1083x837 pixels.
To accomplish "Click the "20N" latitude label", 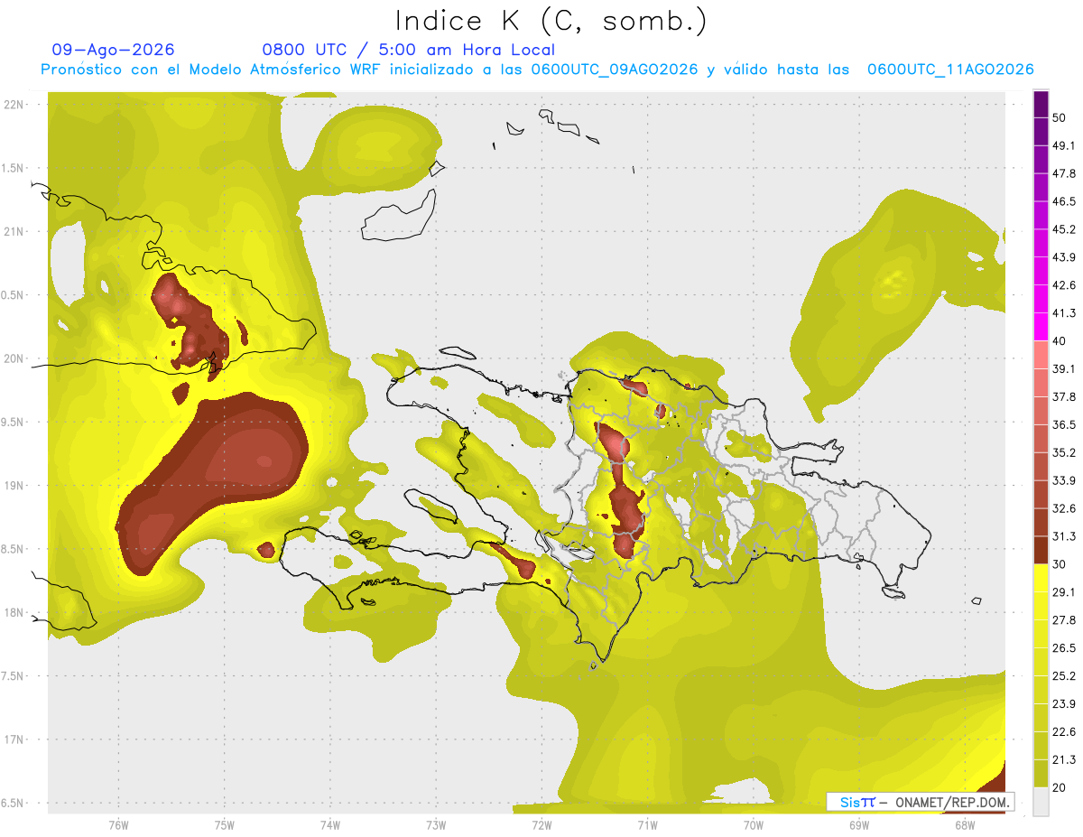I will 15,358.
